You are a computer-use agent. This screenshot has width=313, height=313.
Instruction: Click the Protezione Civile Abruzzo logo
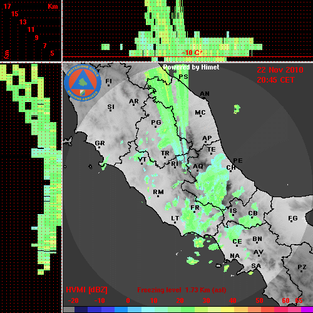pos(83,83)
